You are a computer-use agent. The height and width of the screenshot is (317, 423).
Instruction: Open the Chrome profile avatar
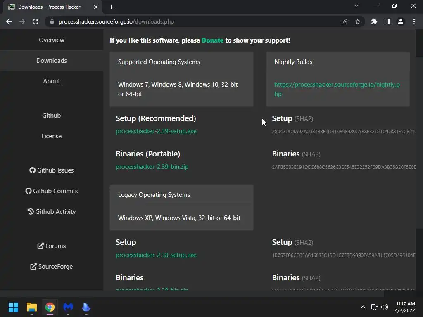400,21
